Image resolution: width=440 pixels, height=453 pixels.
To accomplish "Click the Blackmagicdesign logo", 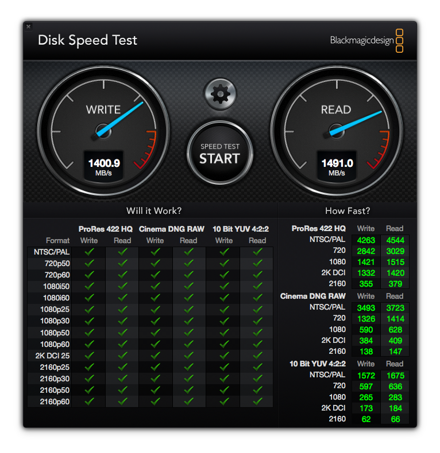I will pos(366,41).
